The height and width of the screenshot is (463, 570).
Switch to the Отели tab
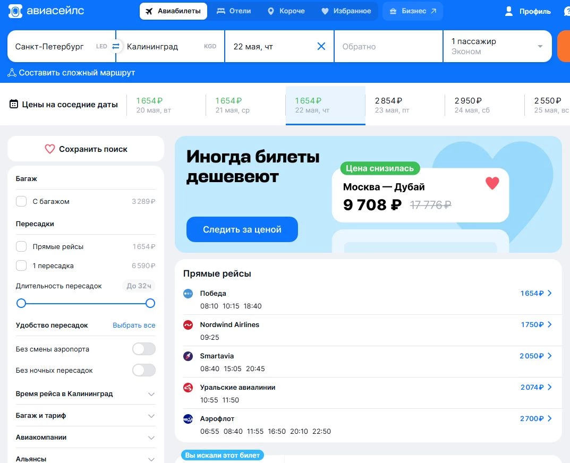234,11
